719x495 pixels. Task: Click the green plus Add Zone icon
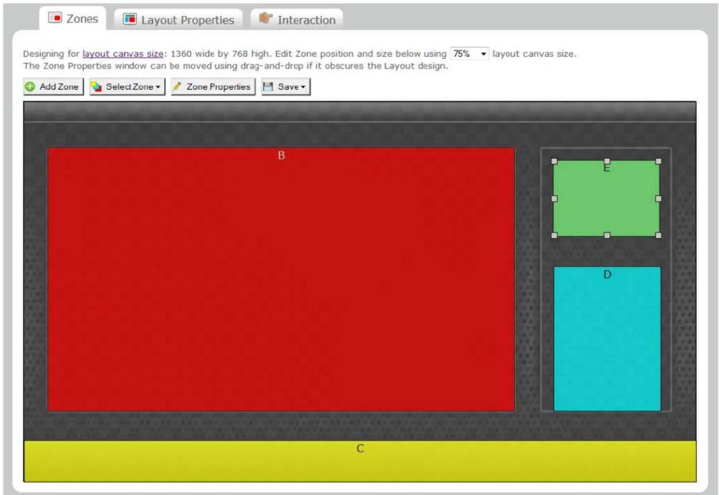click(31, 87)
